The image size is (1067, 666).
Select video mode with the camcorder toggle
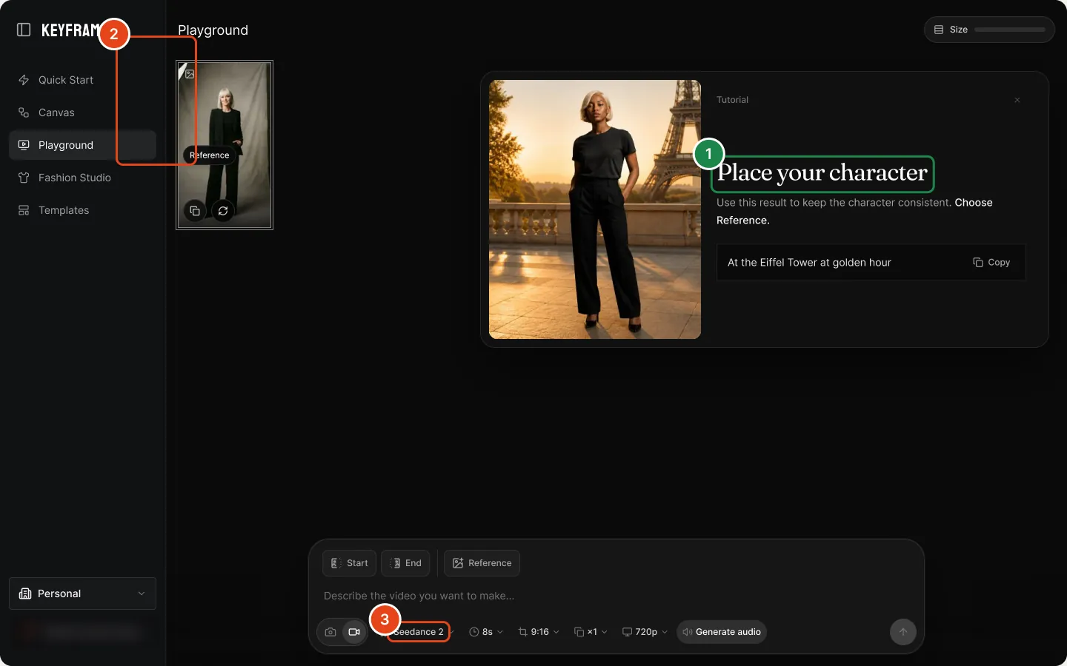354,632
